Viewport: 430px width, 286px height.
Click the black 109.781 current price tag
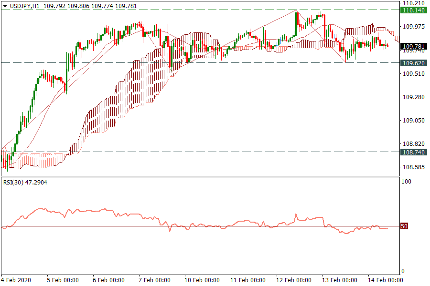tap(414, 47)
